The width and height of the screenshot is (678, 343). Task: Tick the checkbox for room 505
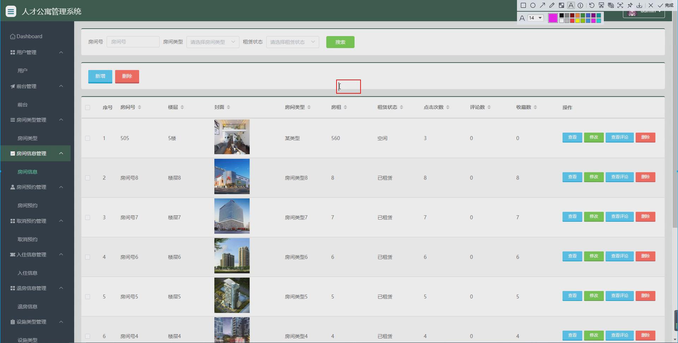[x=88, y=138]
